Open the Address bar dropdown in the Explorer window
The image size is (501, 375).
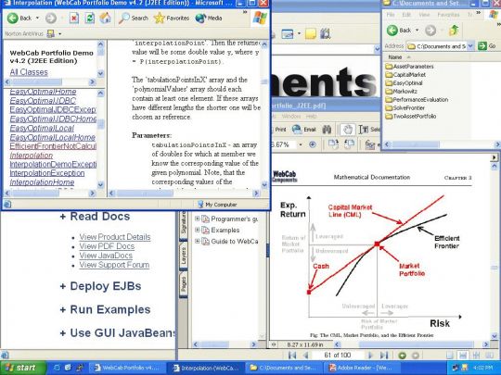pyautogui.click(x=470, y=46)
